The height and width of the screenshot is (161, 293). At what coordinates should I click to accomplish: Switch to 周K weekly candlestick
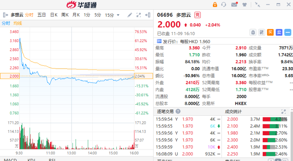pyautogui.click(x=65, y=15)
